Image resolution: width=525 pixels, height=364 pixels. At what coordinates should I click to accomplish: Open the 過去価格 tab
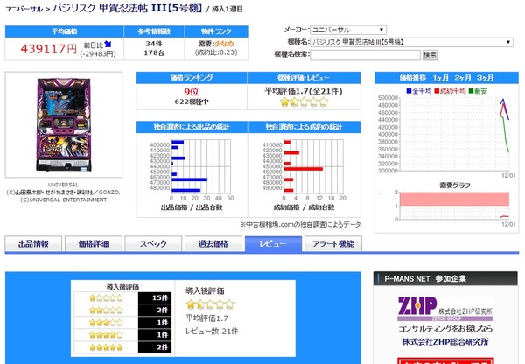[213, 243]
